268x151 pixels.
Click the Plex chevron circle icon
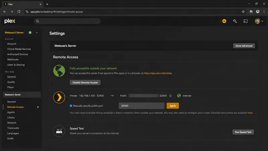coord(59,97)
